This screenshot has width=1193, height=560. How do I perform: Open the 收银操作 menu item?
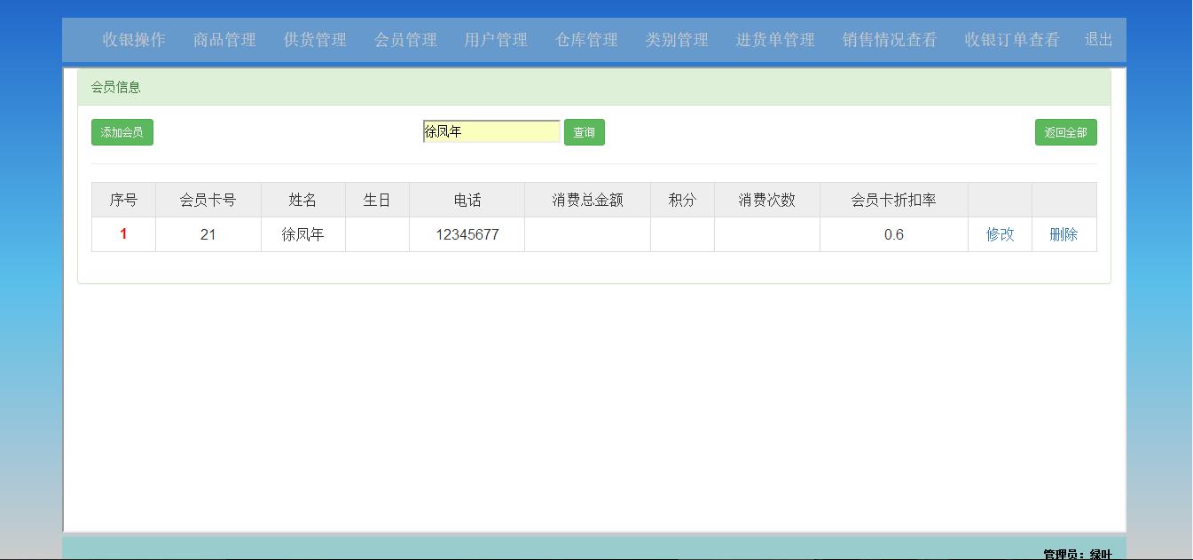coord(134,40)
